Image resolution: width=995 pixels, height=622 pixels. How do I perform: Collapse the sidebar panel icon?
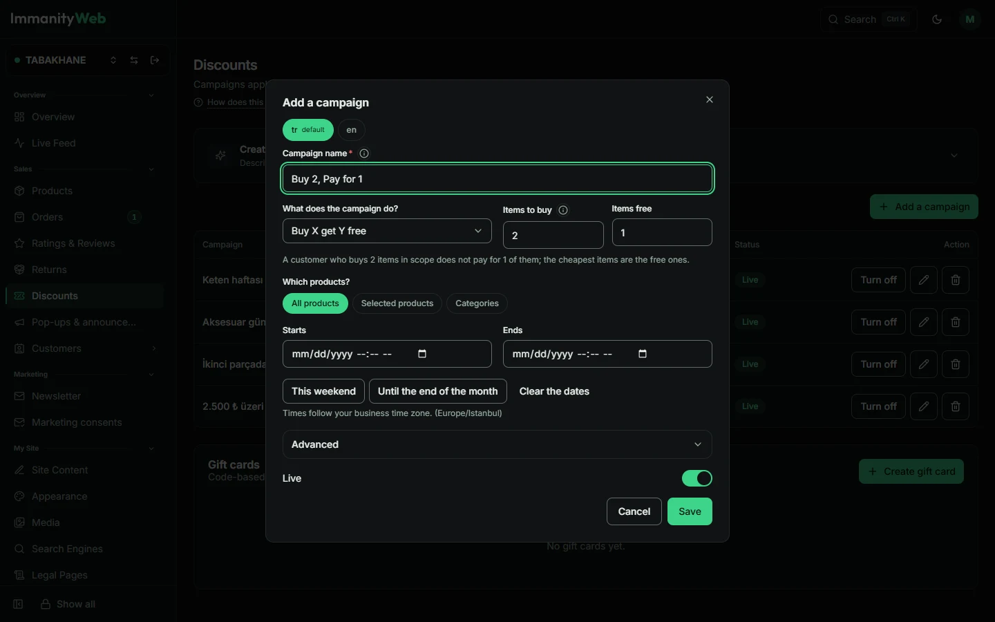(18, 604)
